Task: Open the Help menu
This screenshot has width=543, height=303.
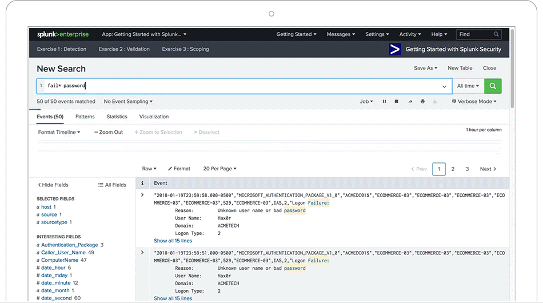Action: pyautogui.click(x=439, y=34)
